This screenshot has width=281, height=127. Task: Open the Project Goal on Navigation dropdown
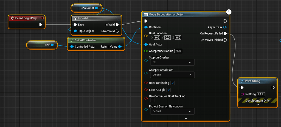pos(172,111)
